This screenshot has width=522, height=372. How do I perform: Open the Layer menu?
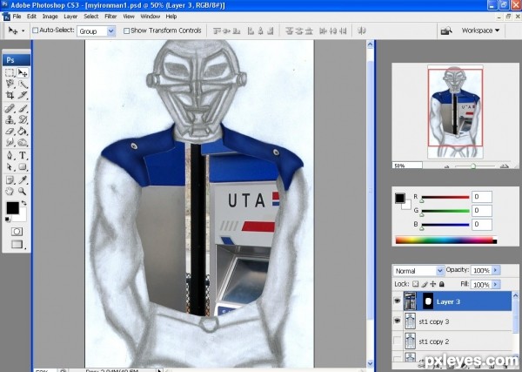tap(70, 17)
